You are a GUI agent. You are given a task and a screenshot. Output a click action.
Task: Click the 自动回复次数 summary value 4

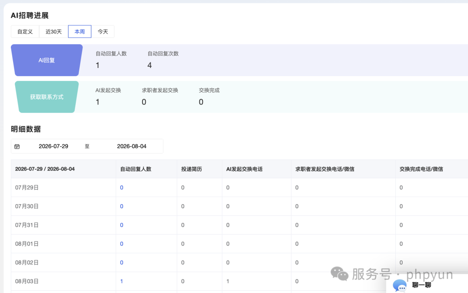point(149,65)
